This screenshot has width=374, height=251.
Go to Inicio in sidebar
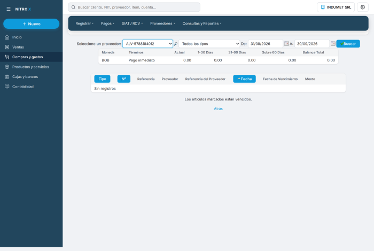coord(31,37)
